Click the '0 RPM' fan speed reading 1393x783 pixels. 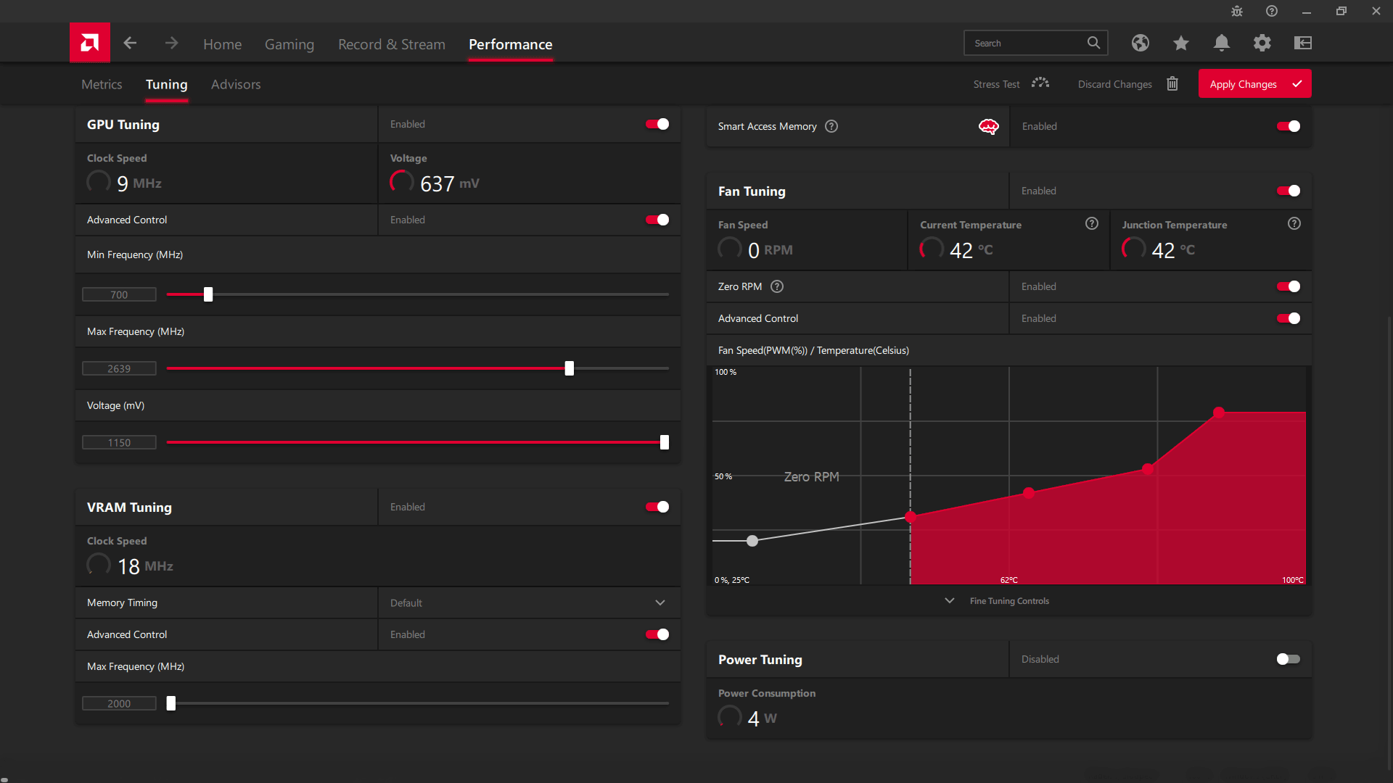pos(770,250)
